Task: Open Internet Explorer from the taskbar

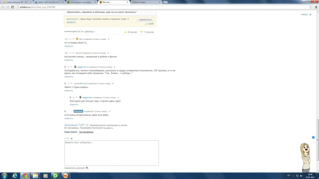Action: tap(15, 175)
